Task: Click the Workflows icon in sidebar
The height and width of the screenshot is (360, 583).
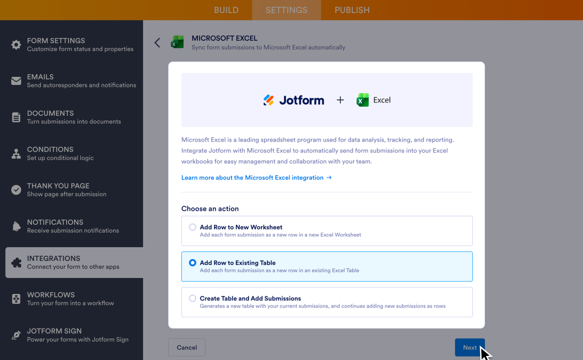Action: [16, 299]
